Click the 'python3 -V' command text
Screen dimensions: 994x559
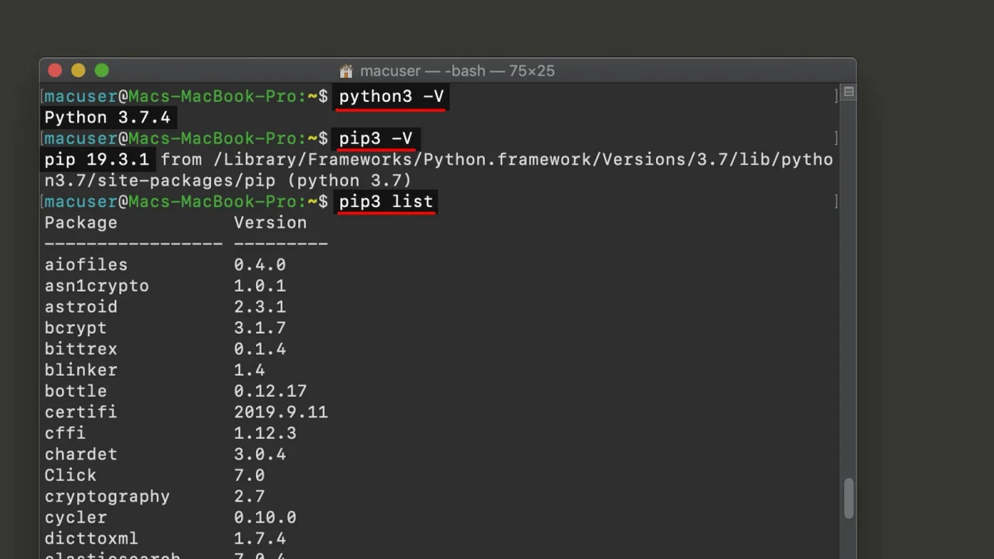click(x=392, y=96)
